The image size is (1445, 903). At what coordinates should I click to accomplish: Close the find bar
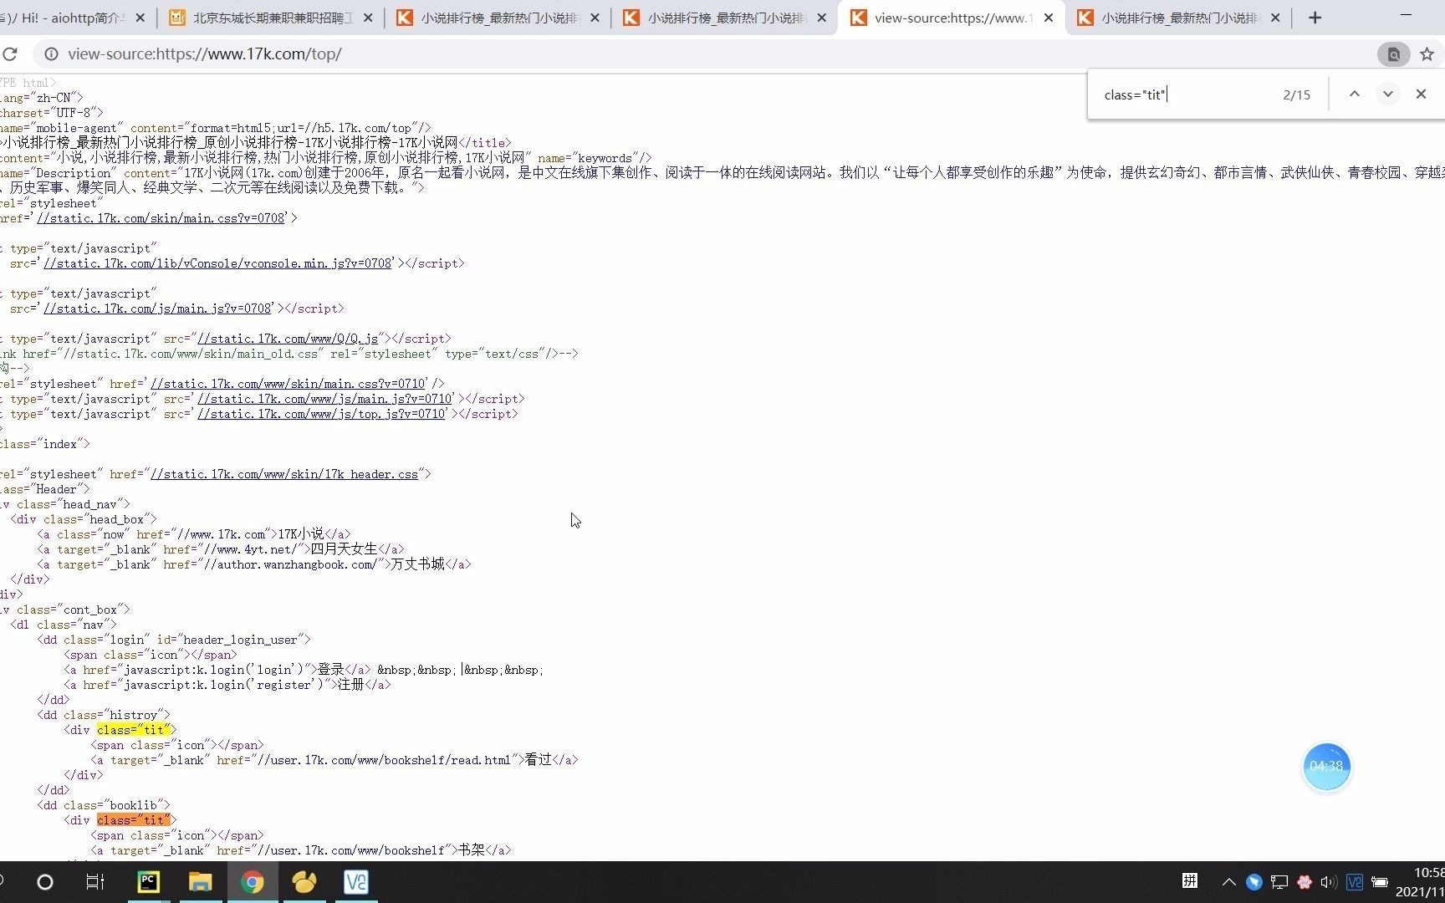tap(1421, 94)
